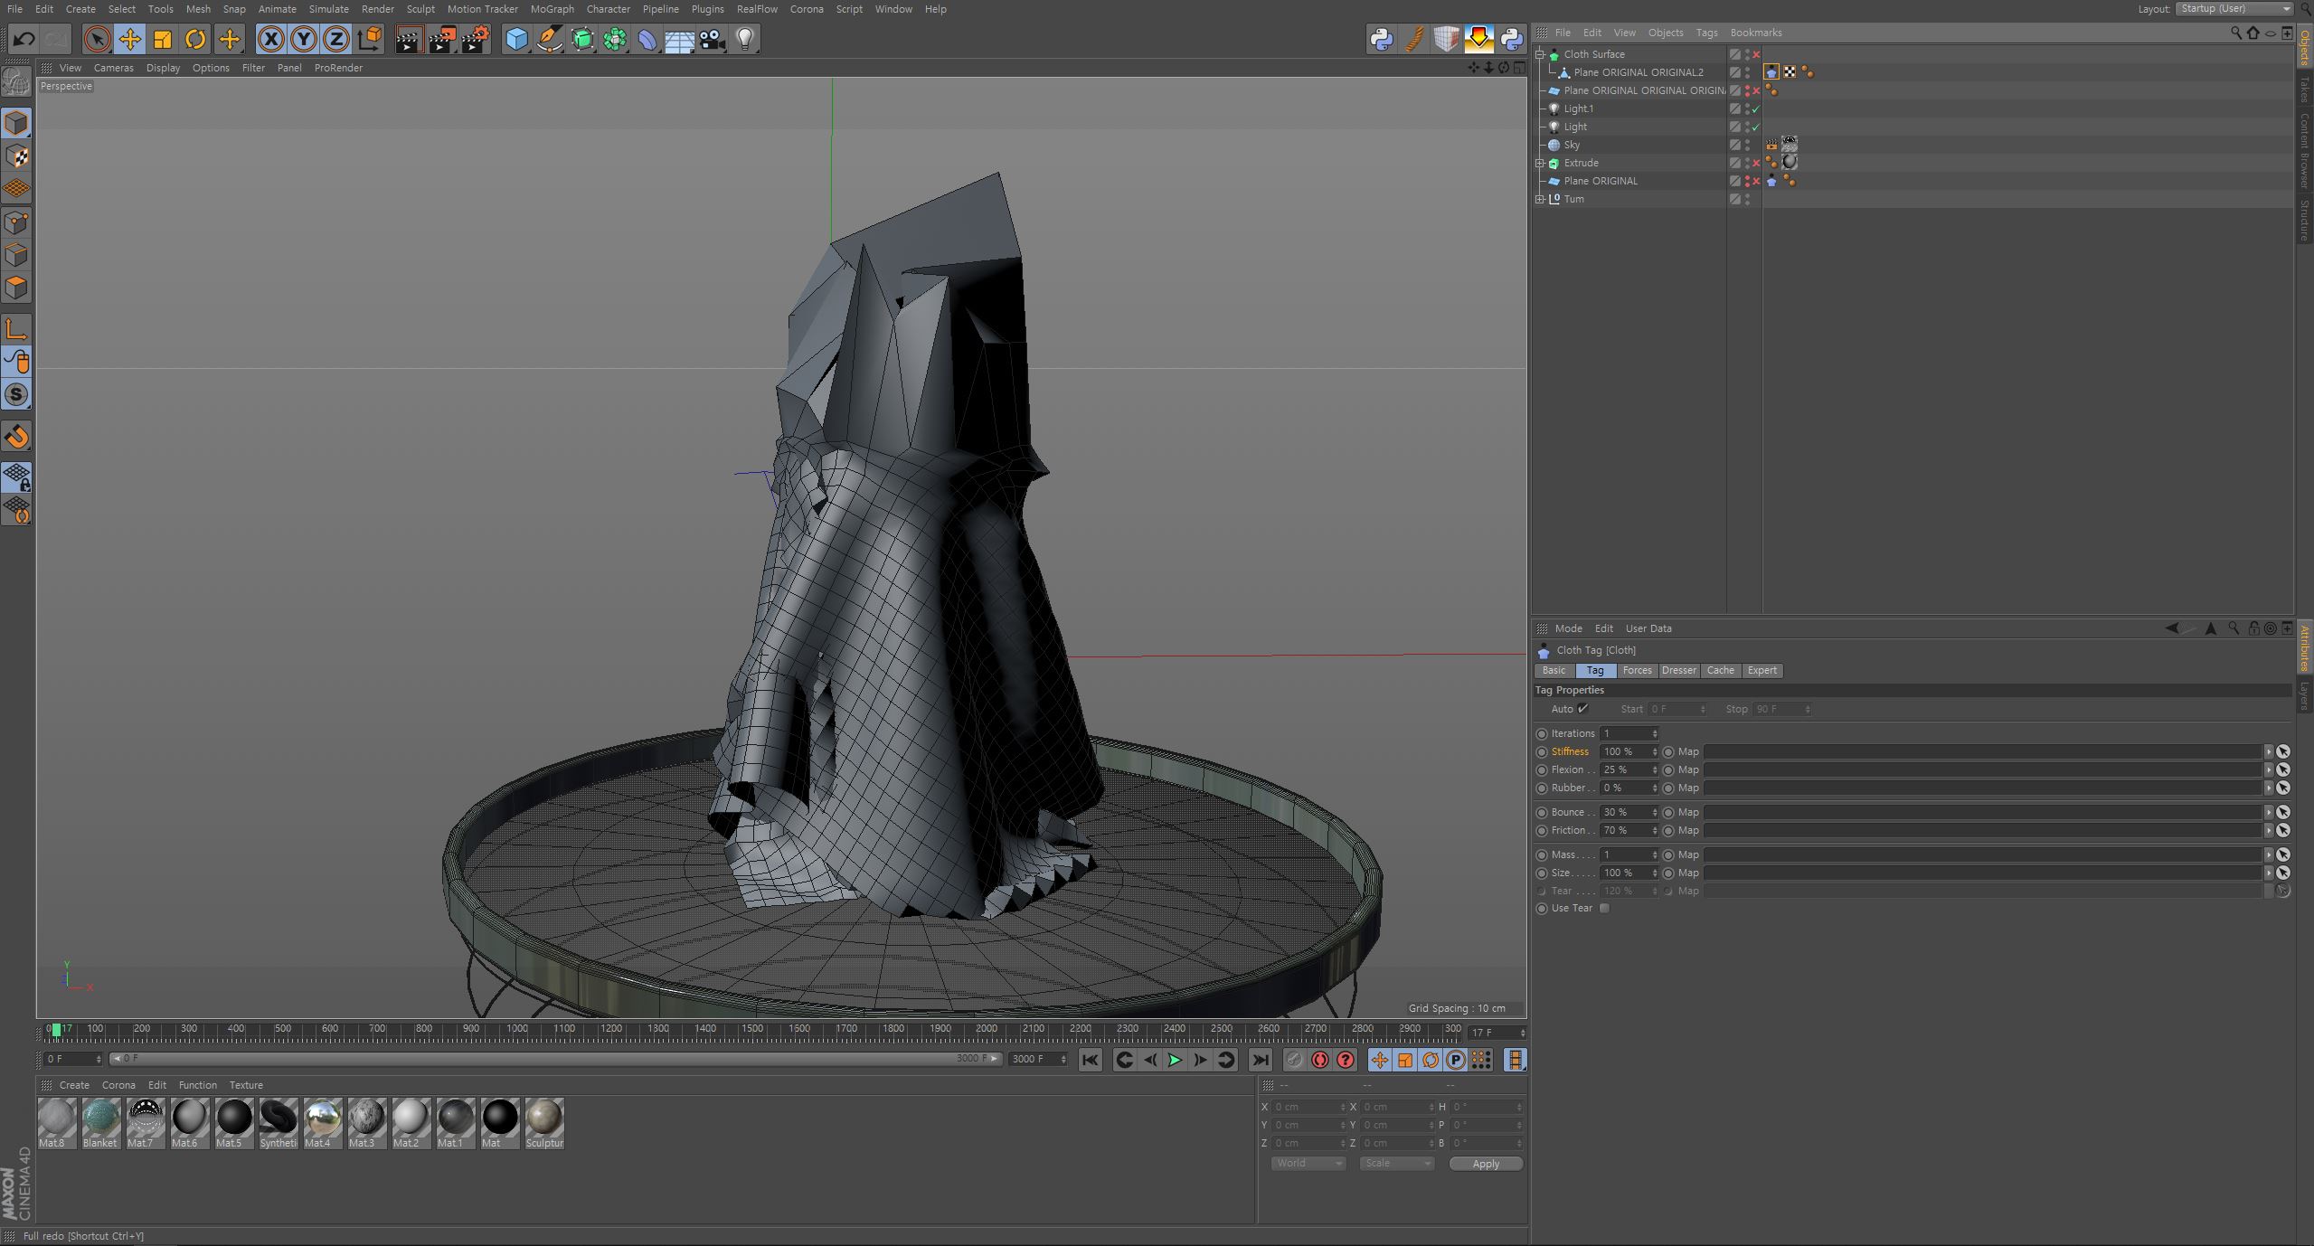Switch to Polygons mode
The height and width of the screenshot is (1246, 2314).
(x=17, y=288)
